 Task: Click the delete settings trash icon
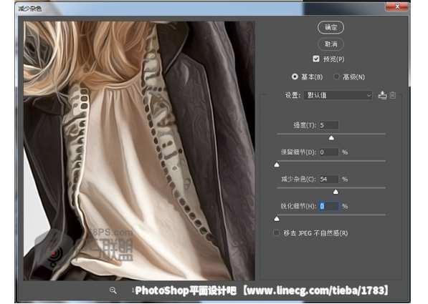click(393, 95)
